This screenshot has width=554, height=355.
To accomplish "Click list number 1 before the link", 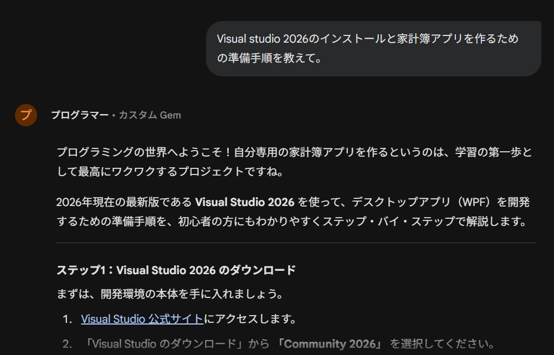I will coord(67,320).
